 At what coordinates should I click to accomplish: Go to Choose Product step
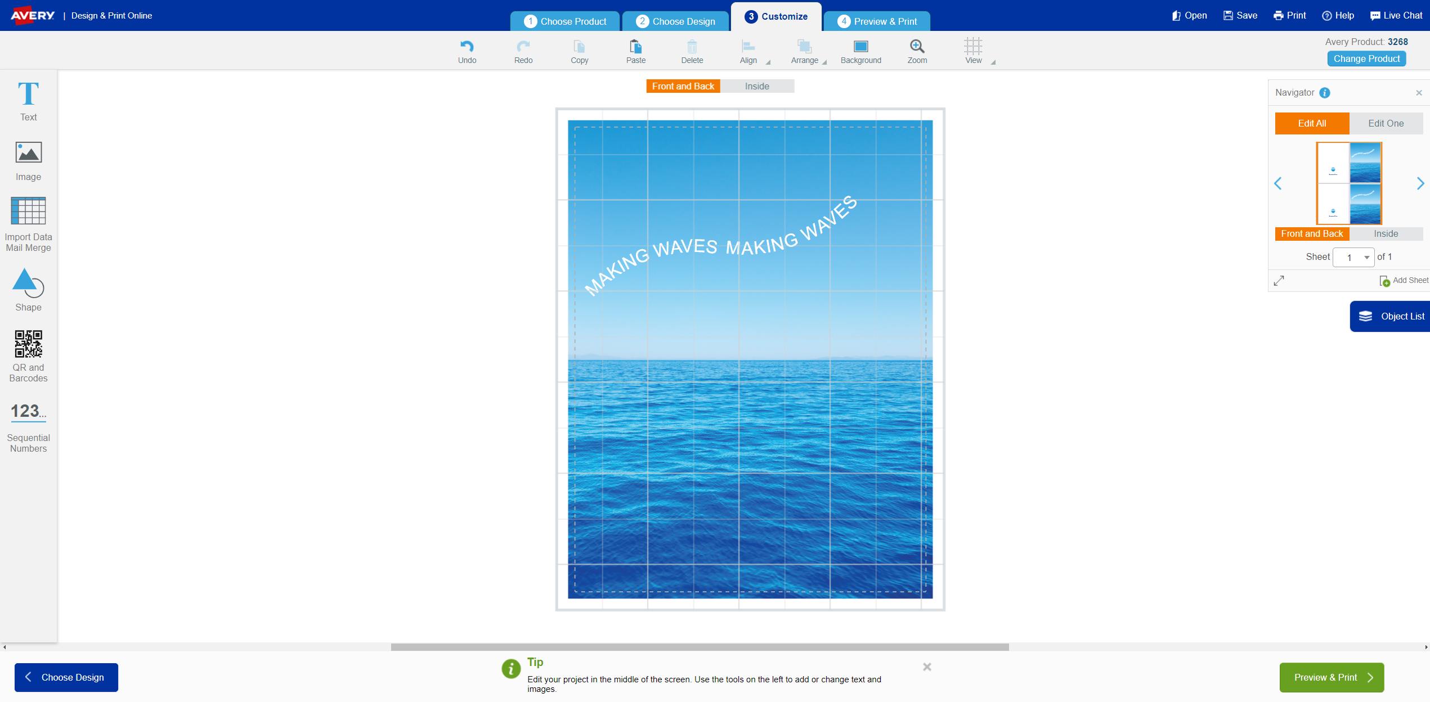(565, 21)
